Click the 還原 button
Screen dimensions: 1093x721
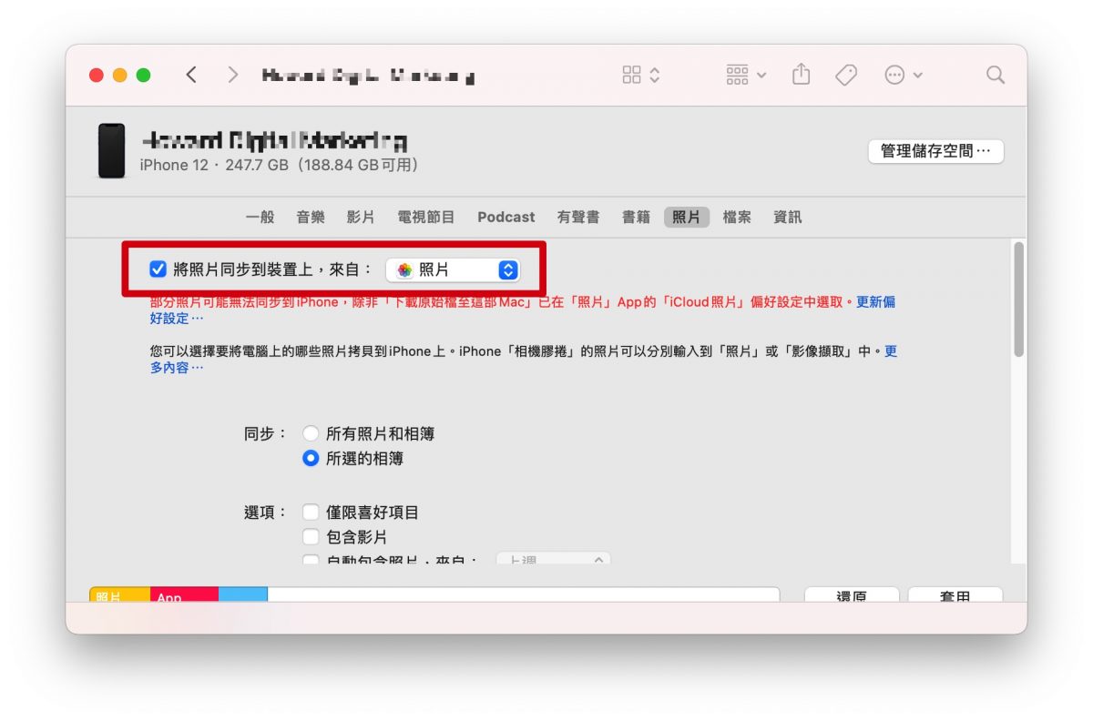tap(852, 594)
